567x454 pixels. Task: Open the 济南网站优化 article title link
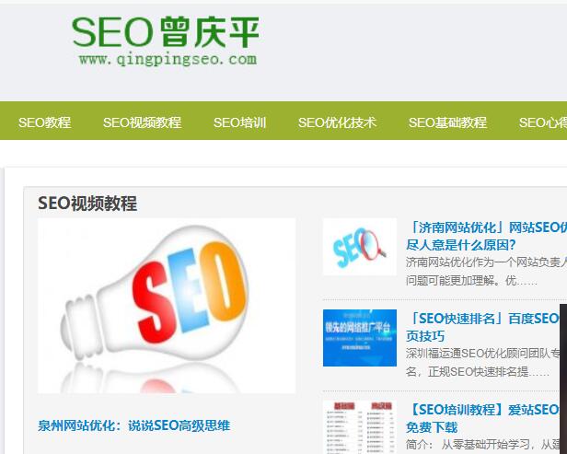(486, 237)
